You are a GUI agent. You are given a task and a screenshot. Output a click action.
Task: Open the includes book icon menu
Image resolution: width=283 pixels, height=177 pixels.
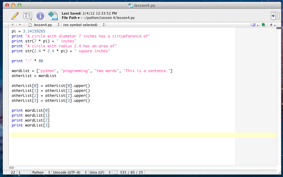(255, 25)
